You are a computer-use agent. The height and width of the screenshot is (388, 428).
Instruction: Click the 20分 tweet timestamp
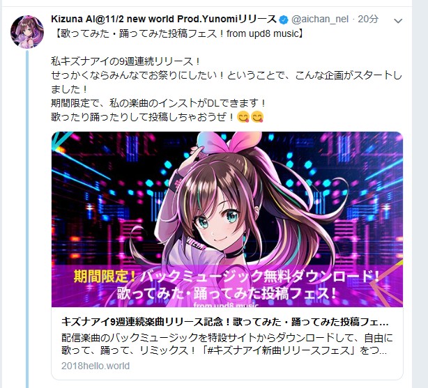coord(368,19)
